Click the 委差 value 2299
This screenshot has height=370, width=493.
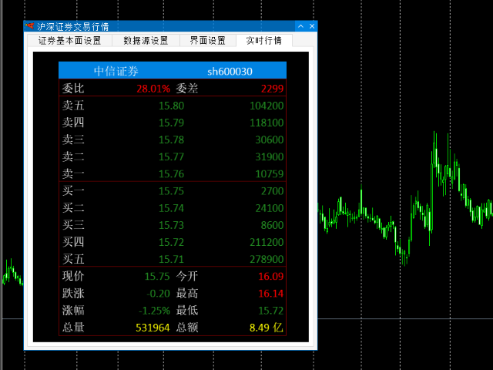coord(272,89)
